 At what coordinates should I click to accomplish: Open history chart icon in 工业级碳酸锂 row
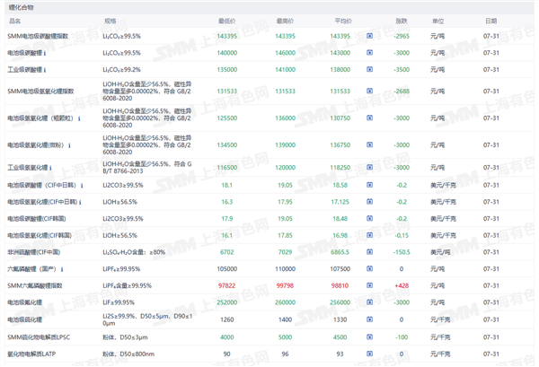369,69
